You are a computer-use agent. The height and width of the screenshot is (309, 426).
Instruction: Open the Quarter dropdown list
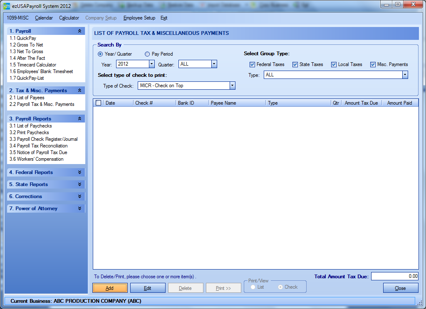pos(214,64)
